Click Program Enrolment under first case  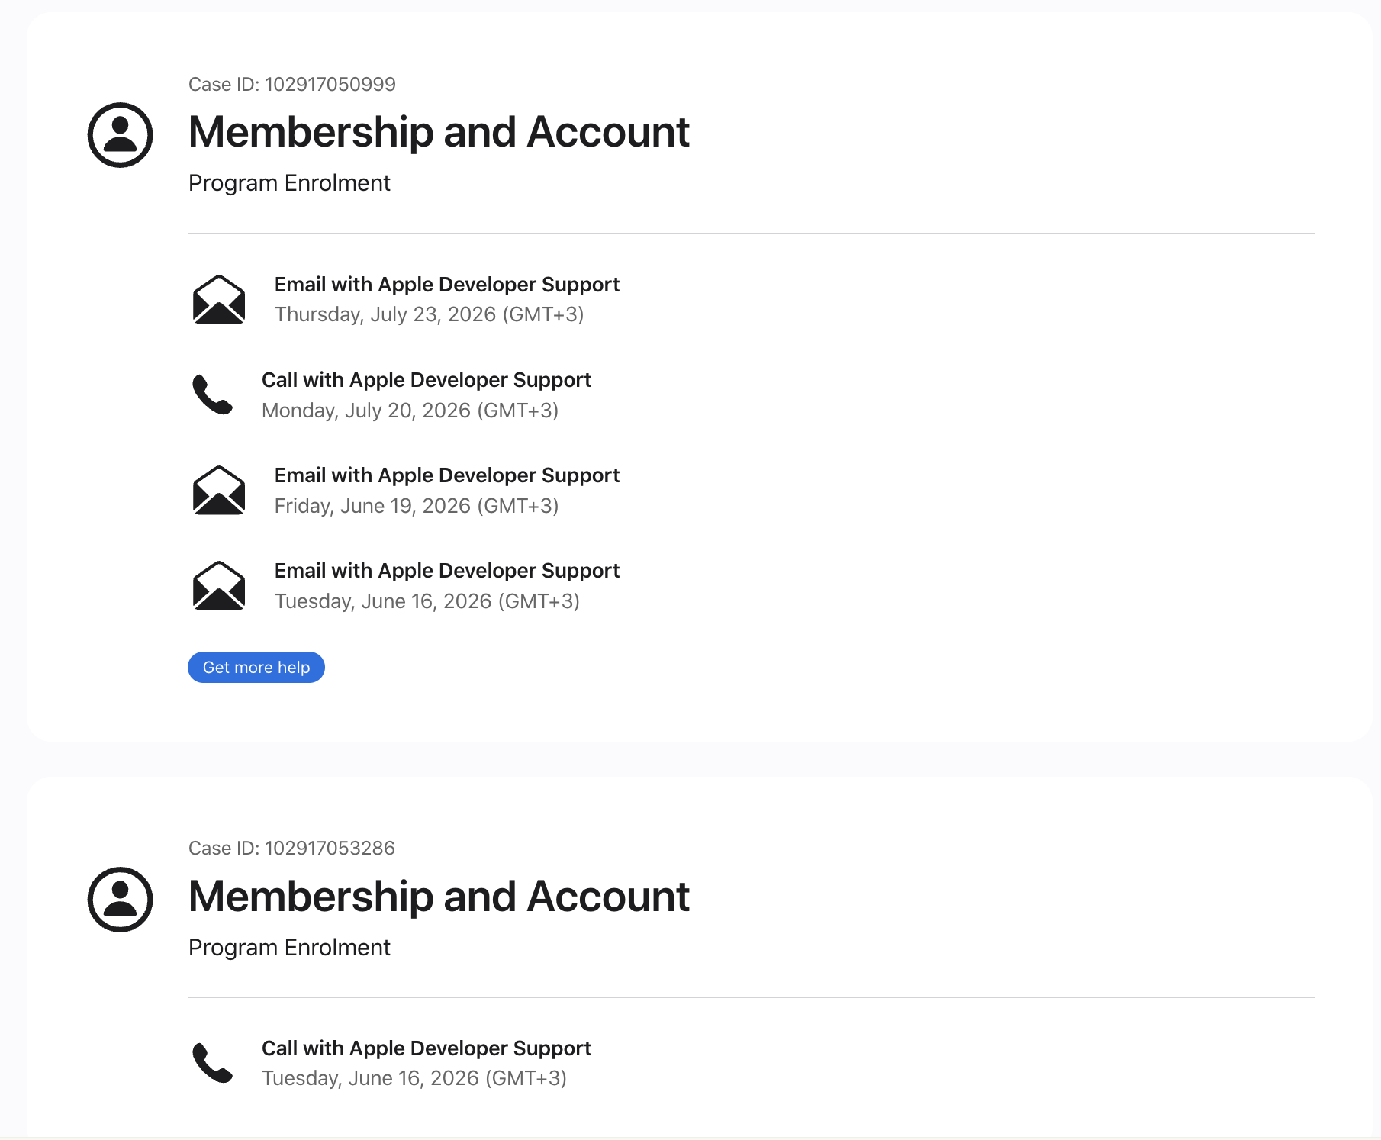click(289, 183)
